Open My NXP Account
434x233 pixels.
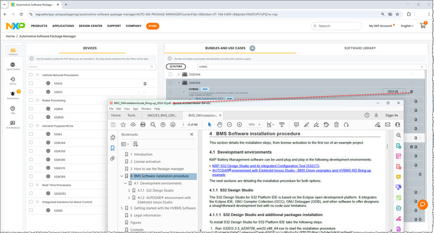pyautogui.click(x=380, y=26)
